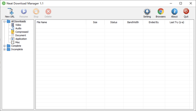Sort by Size column header

click(x=95, y=22)
